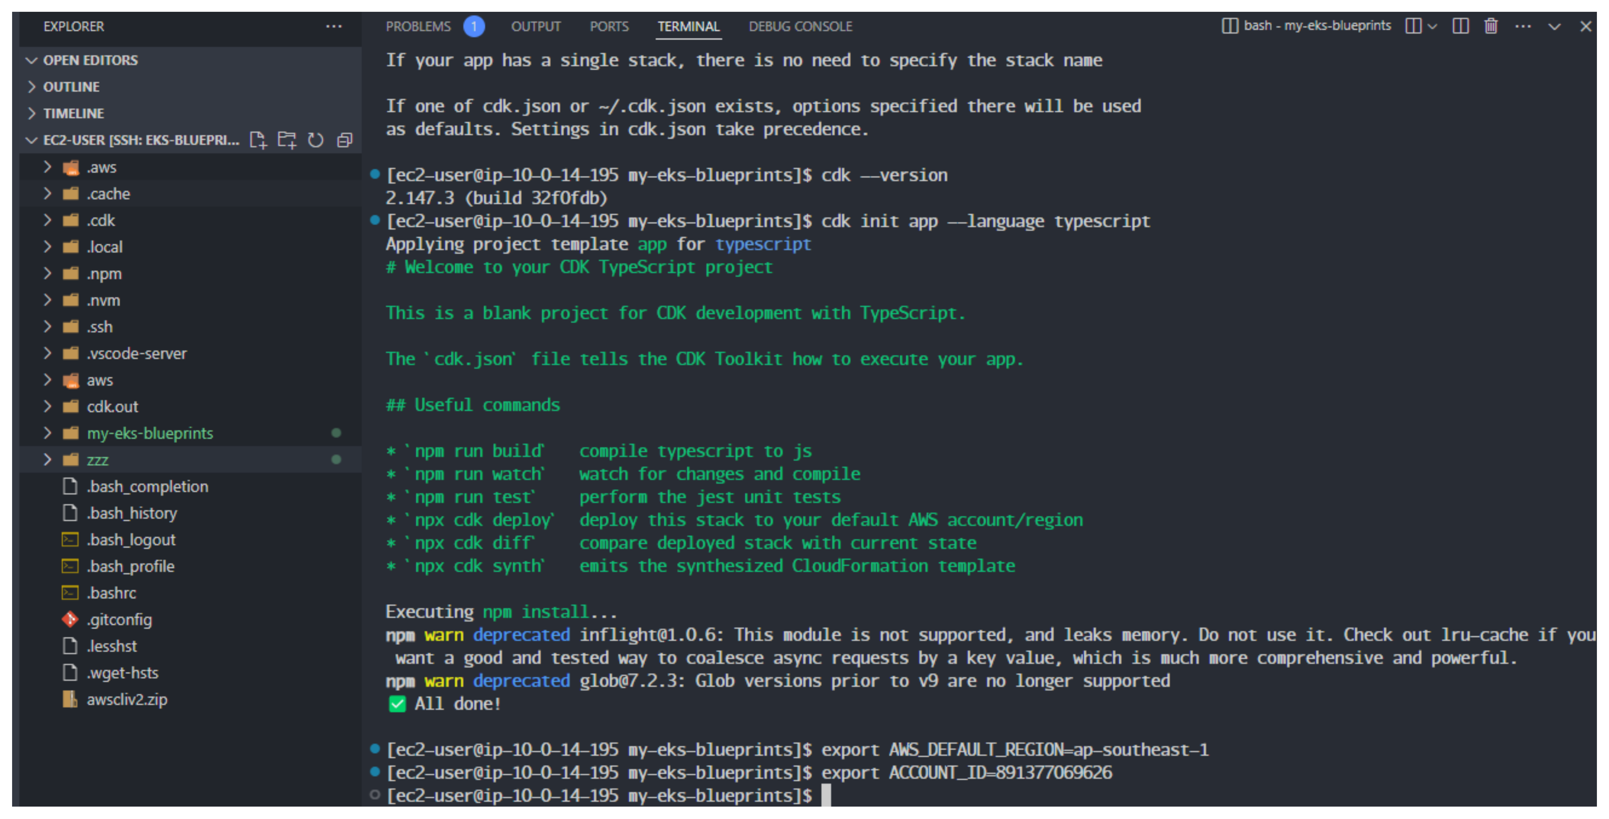Open terminal launch profile dropdown arrow
The width and height of the screenshot is (1609, 819).
point(1433,26)
